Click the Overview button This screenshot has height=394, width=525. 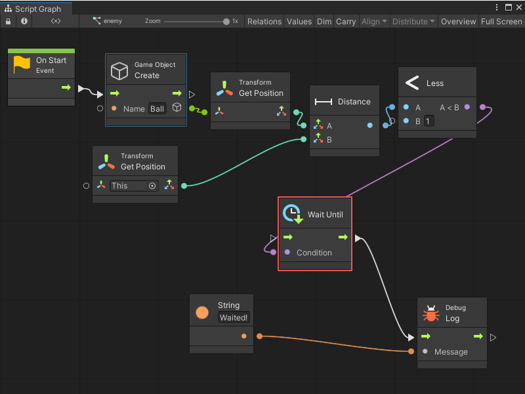[458, 21]
